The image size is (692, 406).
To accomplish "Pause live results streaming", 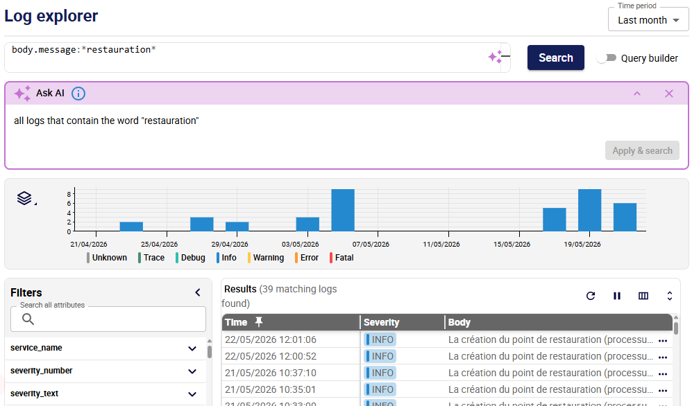I will 617,296.
